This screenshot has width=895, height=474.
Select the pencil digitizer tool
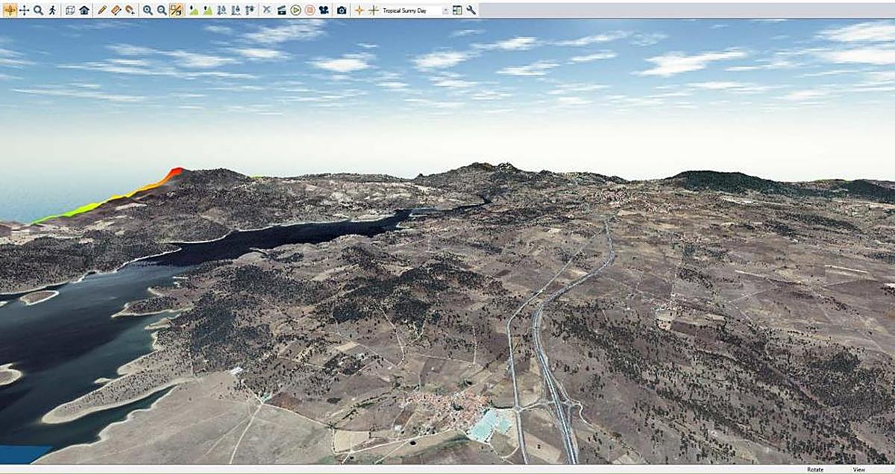click(102, 10)
